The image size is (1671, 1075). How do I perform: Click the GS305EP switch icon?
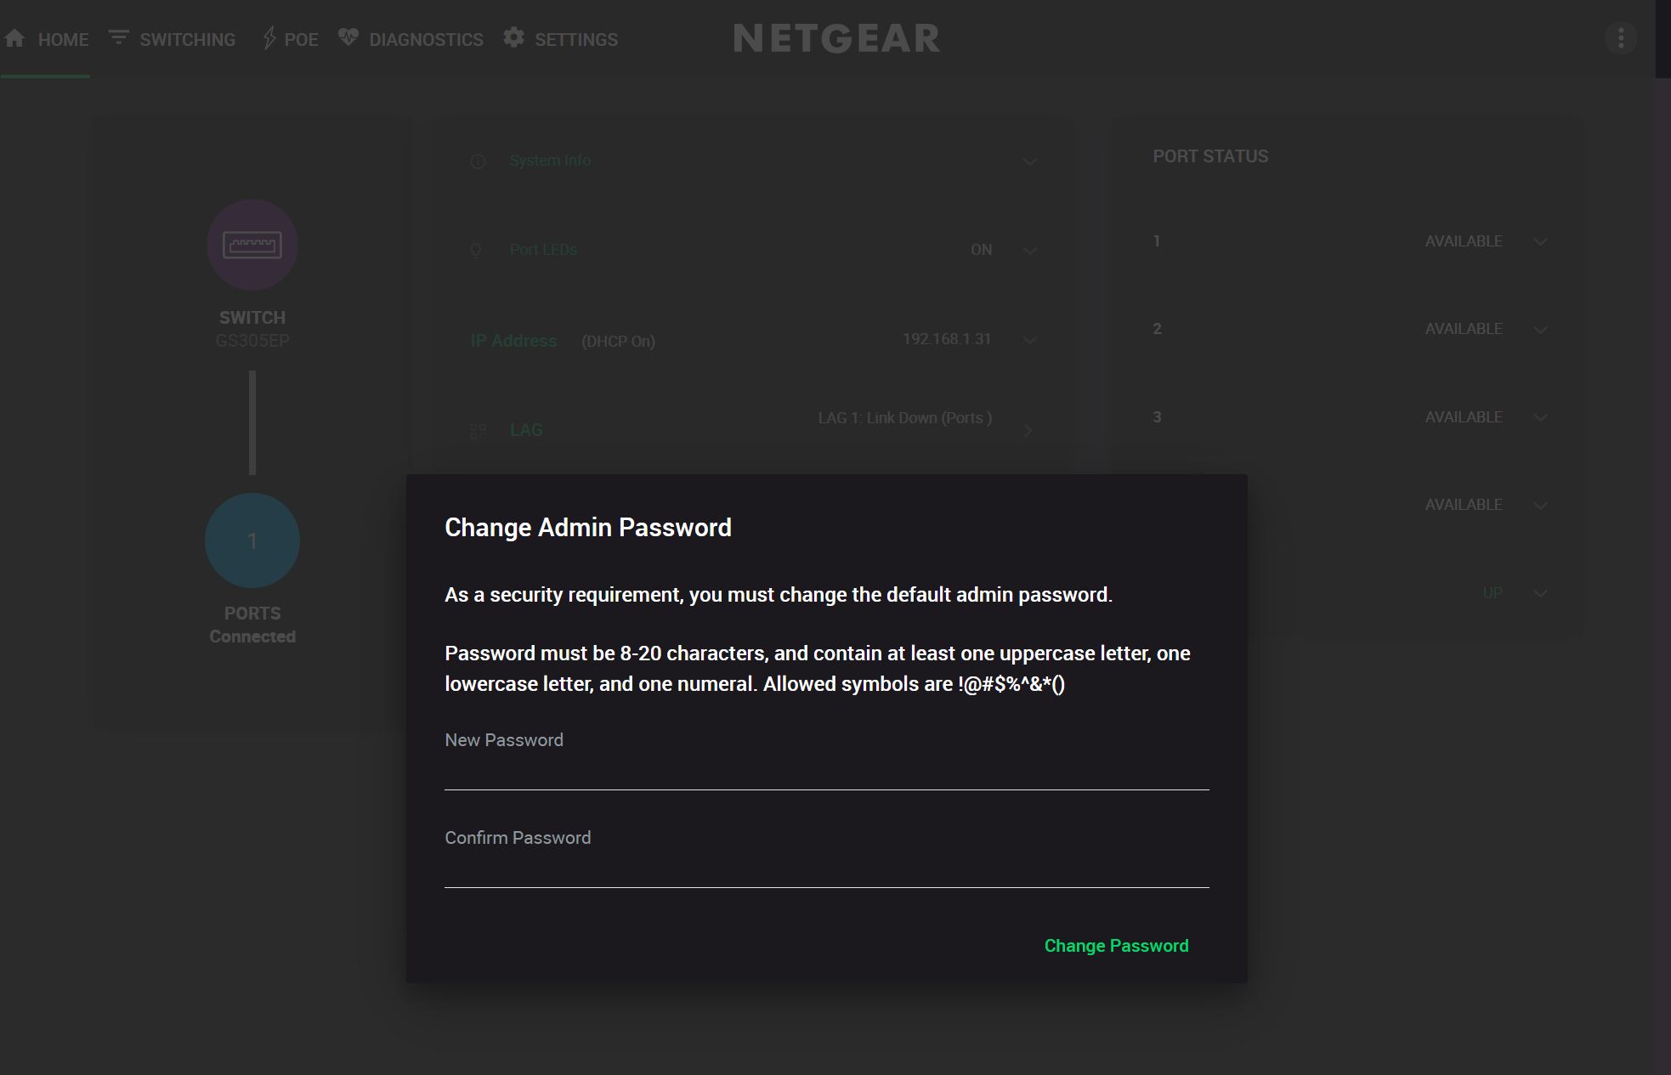252,245
